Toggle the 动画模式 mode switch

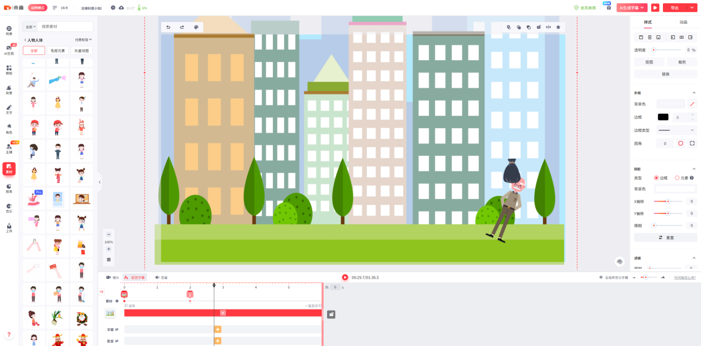coord(38,8)
